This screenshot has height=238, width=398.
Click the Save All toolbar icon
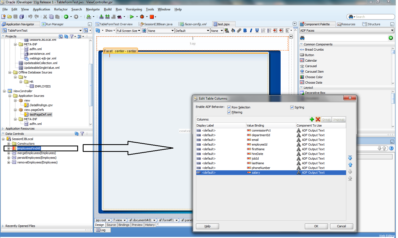tap(21, 17)
